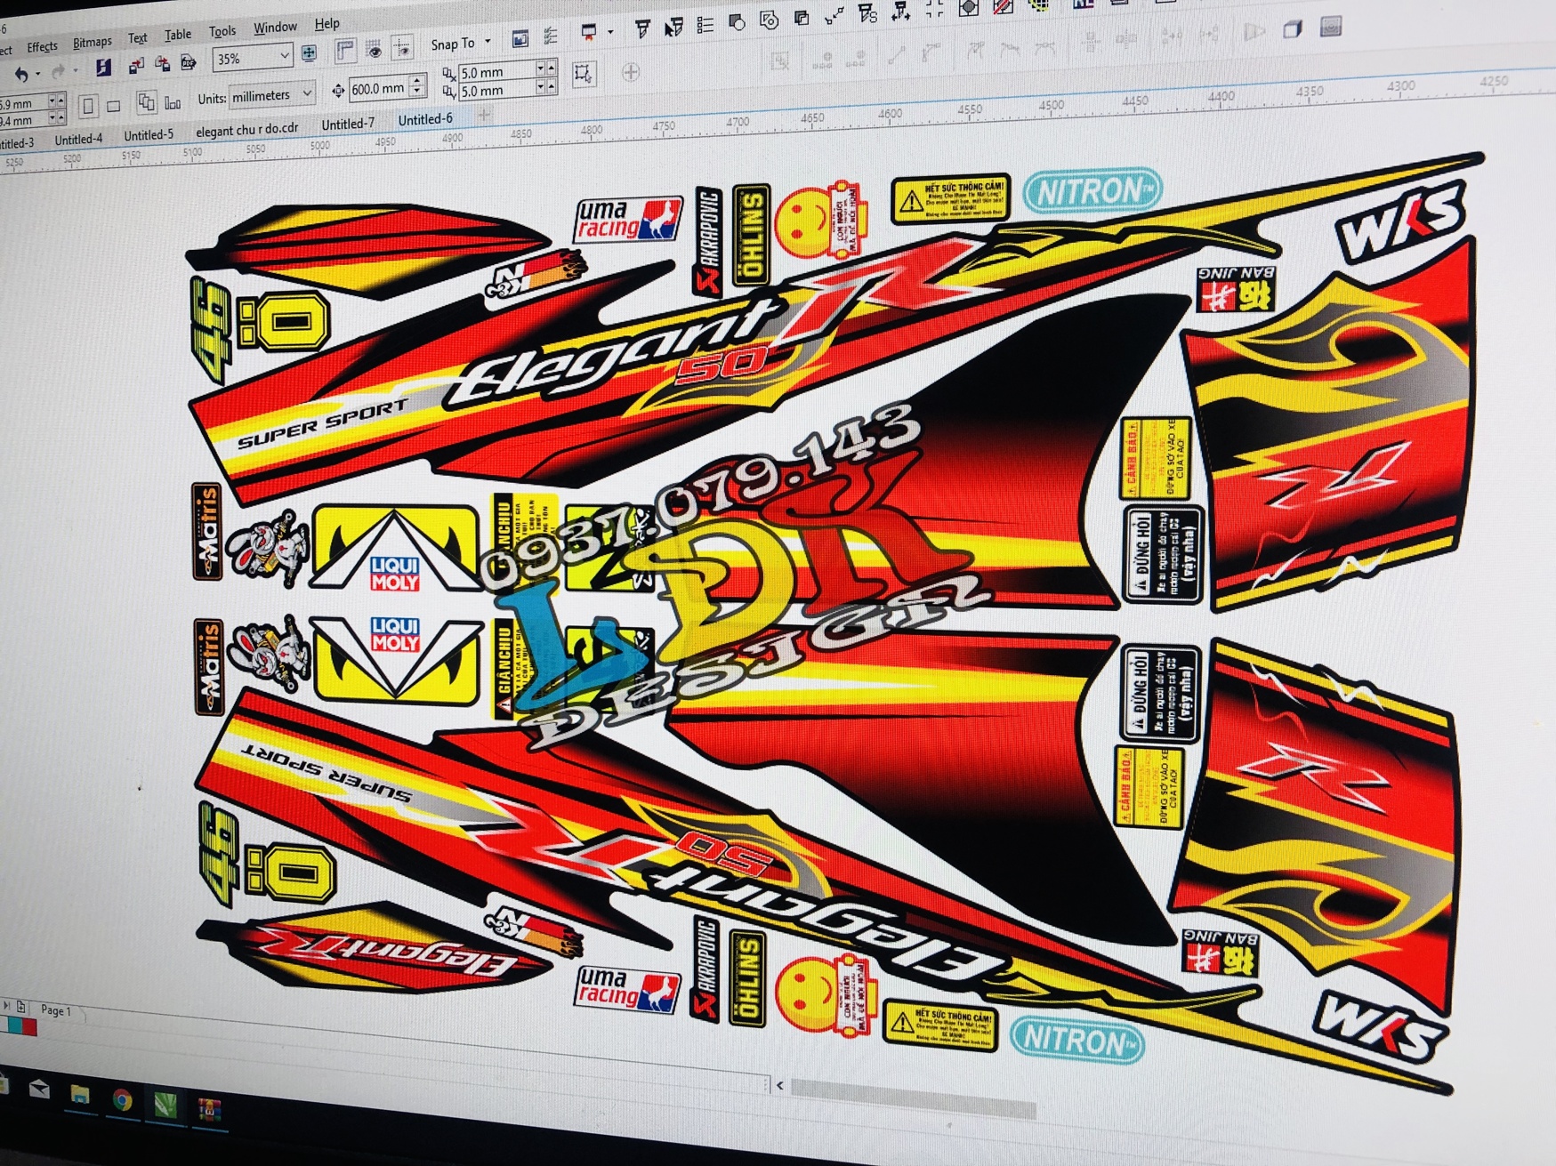Create a new document tab with plus
This screenshot has height=1166, width=1556.
pos(484,115)
